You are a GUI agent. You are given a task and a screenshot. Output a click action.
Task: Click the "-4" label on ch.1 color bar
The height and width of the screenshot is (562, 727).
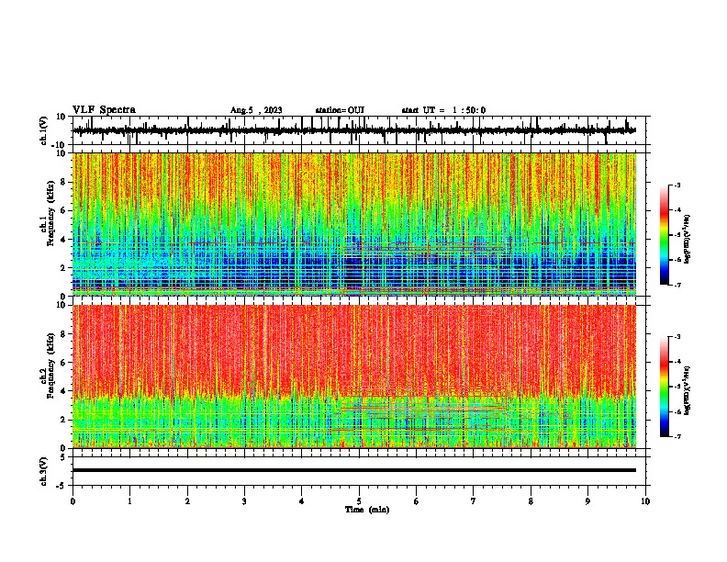677,209
